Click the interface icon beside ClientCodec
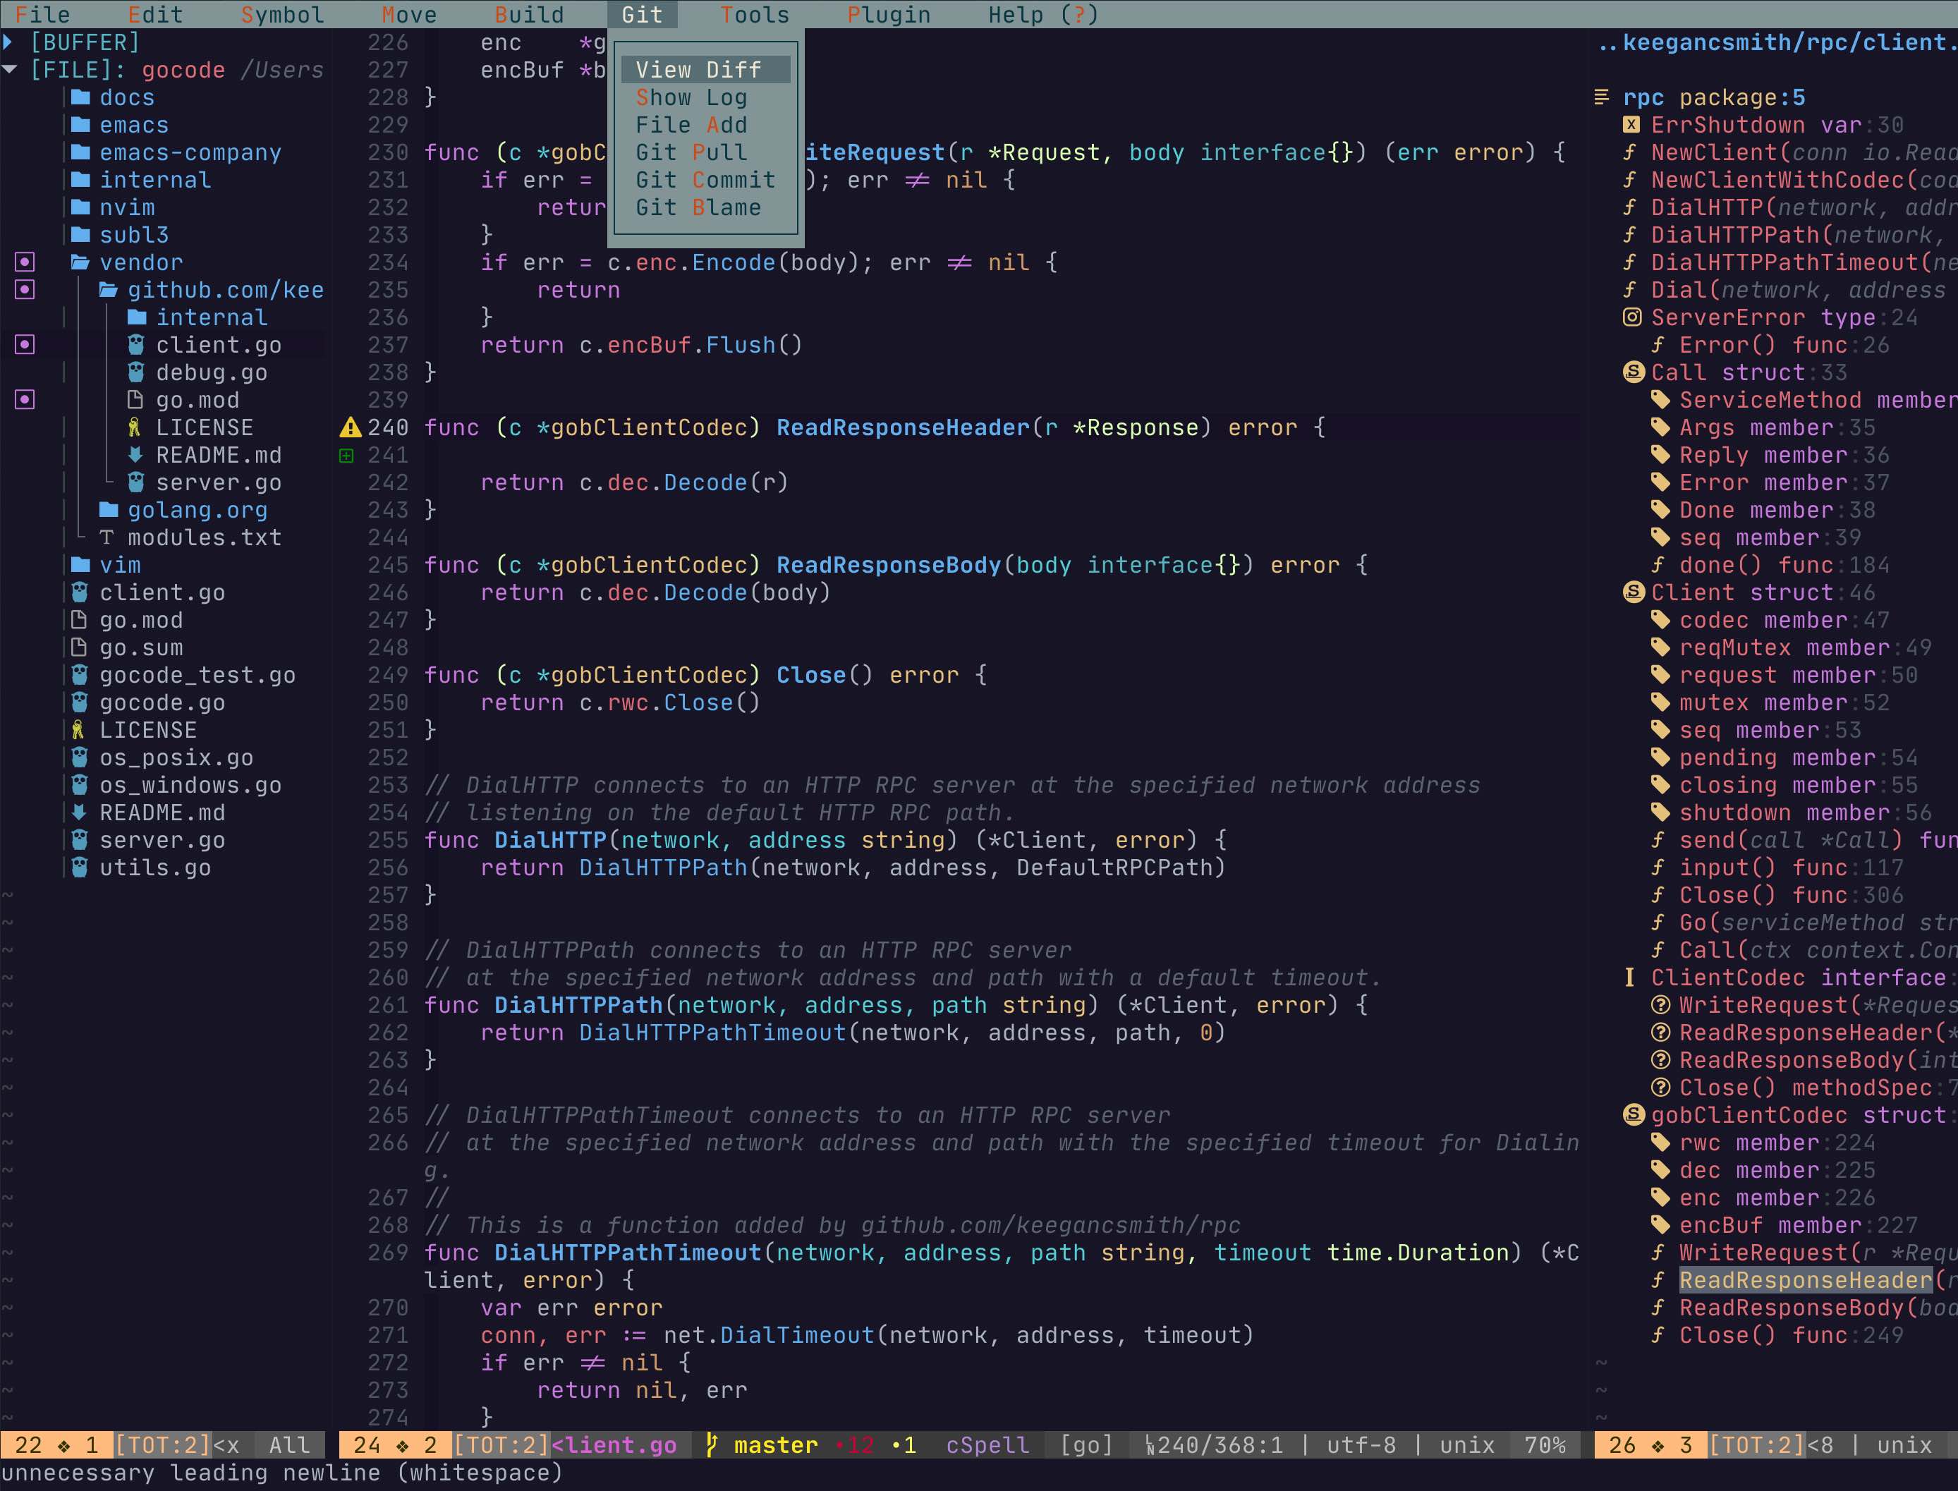Image resolution: width=1958 pixels, height=1491 pixels. [x=1629, y=978]
